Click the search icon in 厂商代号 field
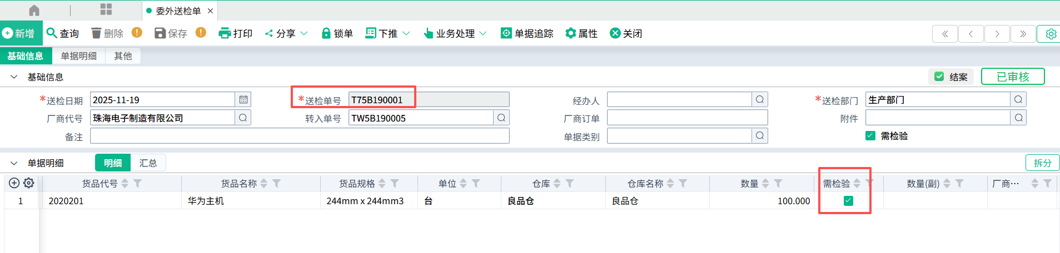 point(243,118)
